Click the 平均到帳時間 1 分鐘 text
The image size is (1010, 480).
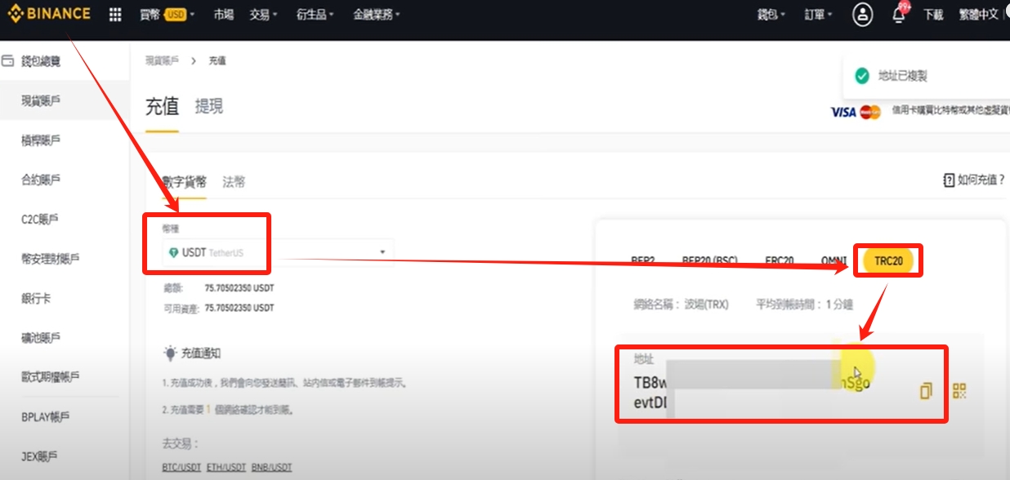click(804, 304)
